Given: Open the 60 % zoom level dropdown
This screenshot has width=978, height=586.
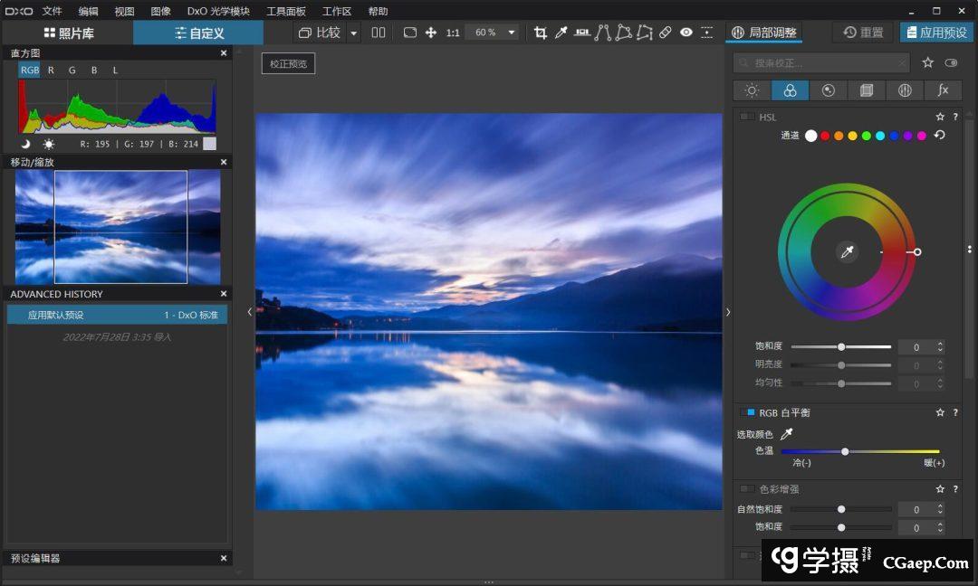Looking at the screenshot, I should (512, 33).
